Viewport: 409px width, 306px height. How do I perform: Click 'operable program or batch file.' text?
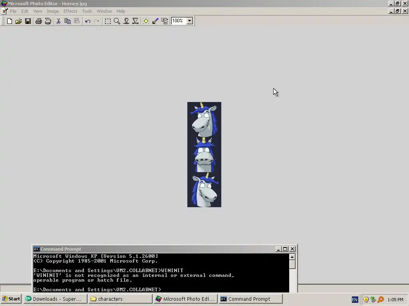(x=82, y=280)
